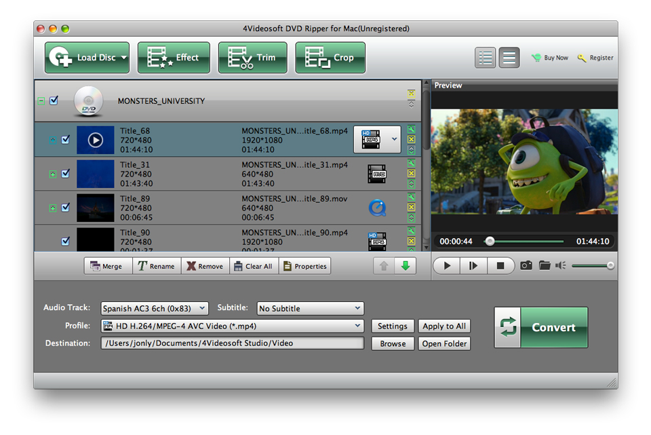Click the Rename button
The width and height of the screenshot is (651, 435).
point(157,266)
